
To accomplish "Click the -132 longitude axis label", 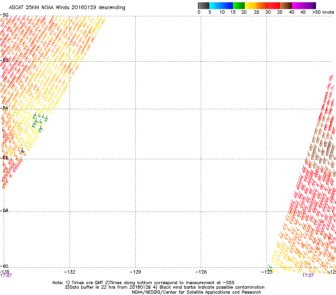I will [69, 272].
